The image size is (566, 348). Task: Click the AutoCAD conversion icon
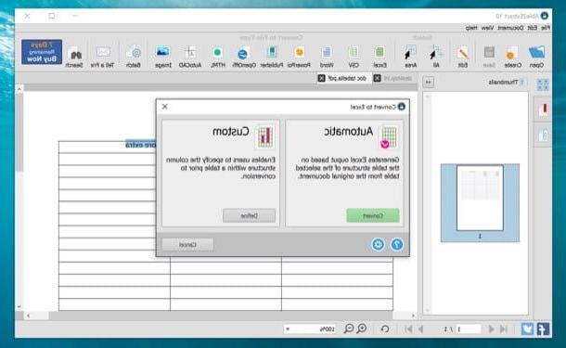point(190,53)
